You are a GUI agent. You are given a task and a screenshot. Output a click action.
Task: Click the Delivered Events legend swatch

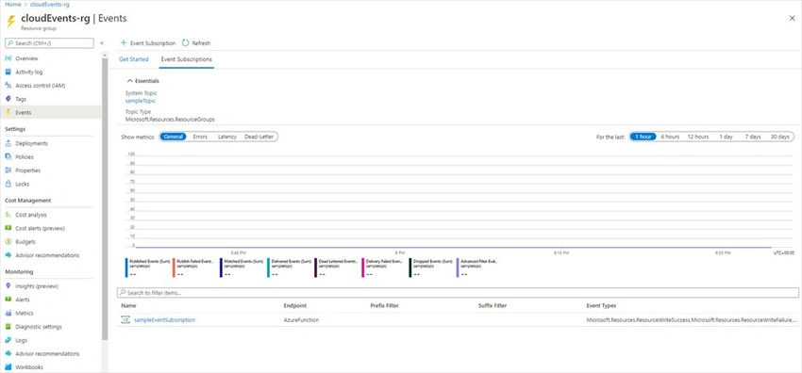[x=269, y=268]
